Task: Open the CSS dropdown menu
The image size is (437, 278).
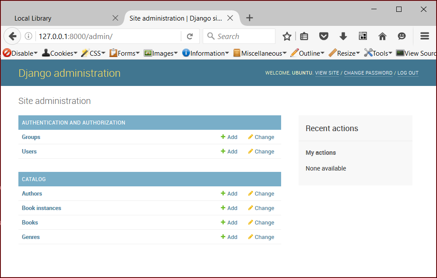Action: point(93,53)
